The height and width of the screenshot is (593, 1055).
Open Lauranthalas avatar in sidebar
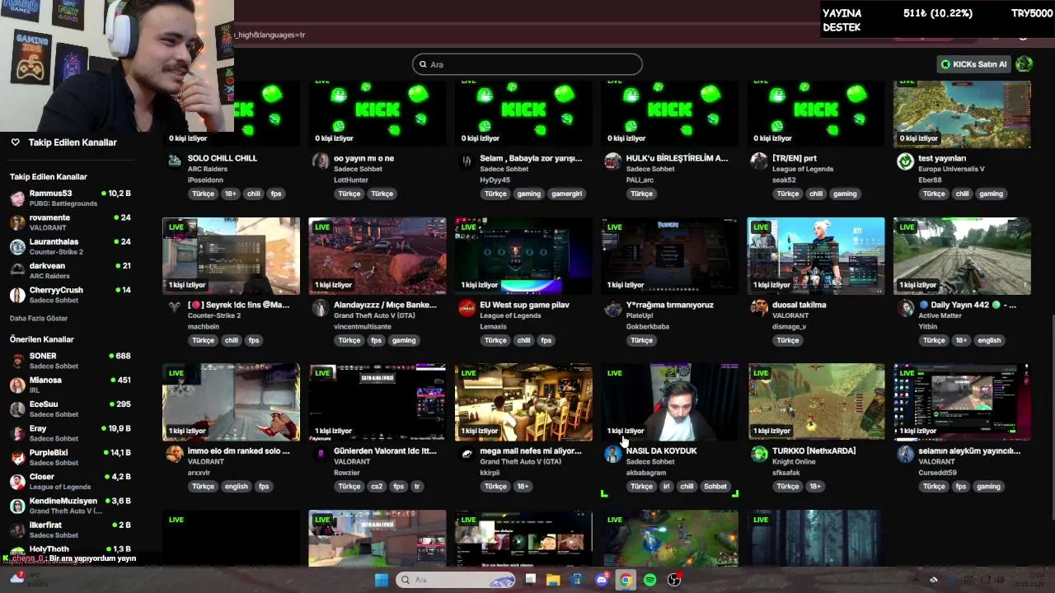17,247
